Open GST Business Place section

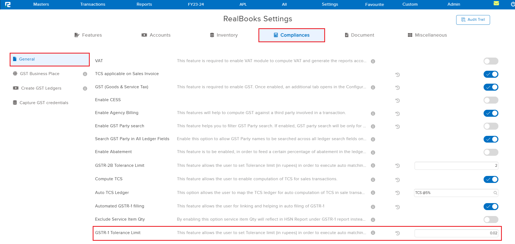(x=40, y=74)
